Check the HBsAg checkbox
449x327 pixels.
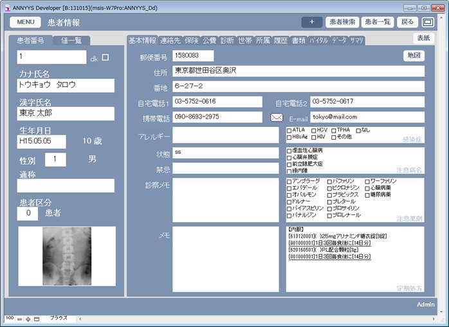pos(289,138)
